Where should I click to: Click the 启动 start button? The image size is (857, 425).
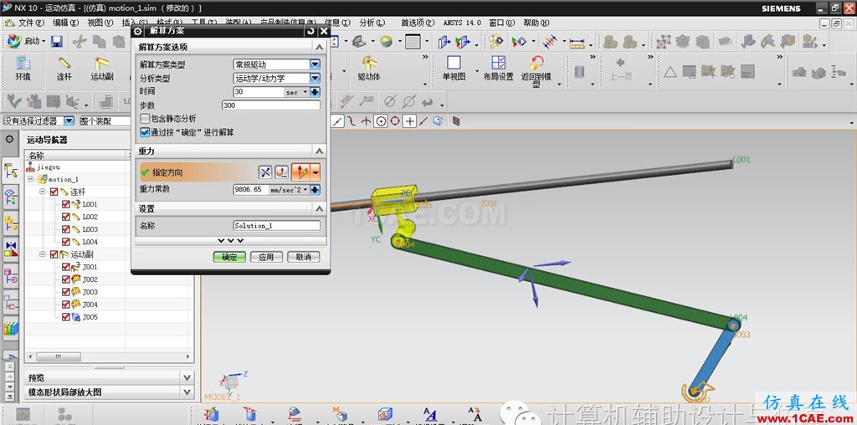(x=25, y=42)
